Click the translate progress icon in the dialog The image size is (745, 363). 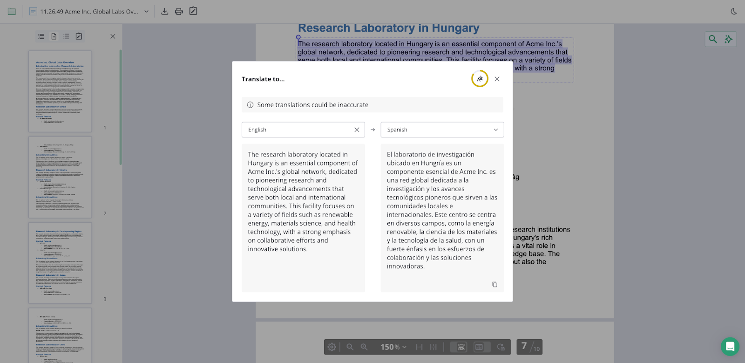[x=480, y=79]
